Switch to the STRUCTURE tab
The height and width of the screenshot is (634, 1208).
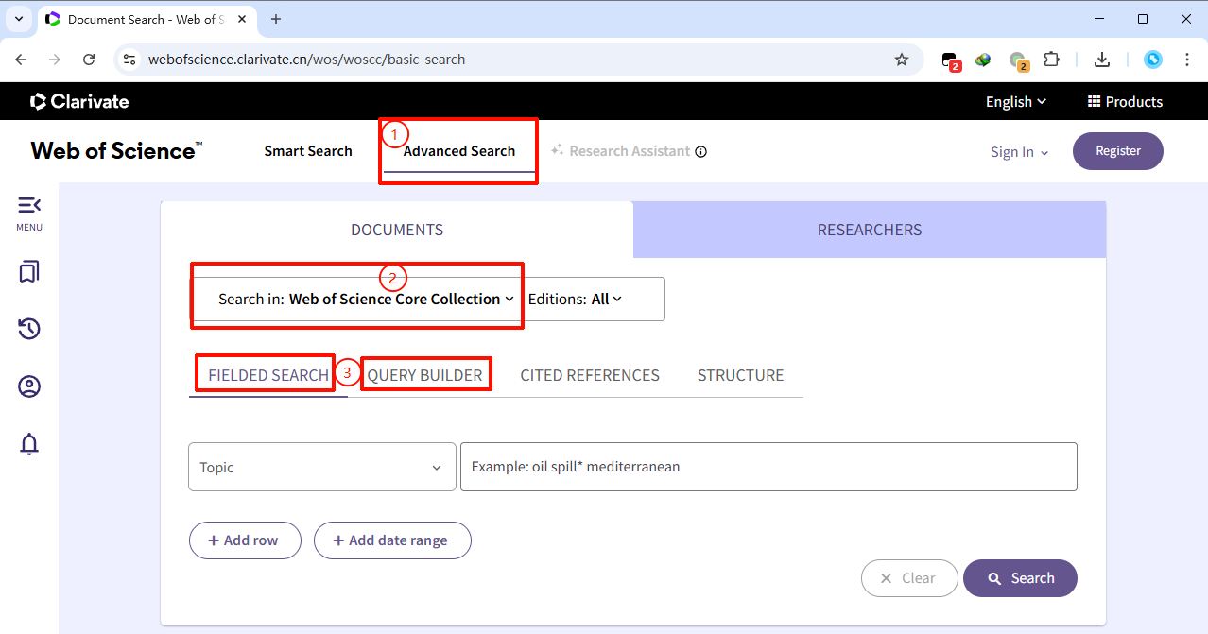[741, 375]
